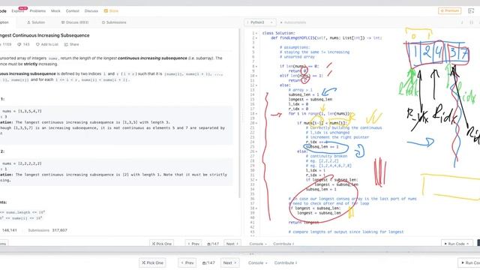Click the 'Longest Continuous Increasing Subsequence' title
This screenshot has height=270, width=480.
tap(44, 35)
